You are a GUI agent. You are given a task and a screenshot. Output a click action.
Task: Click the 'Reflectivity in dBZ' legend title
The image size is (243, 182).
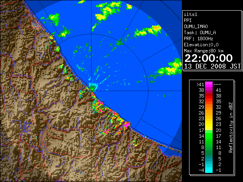pos(231,127)
